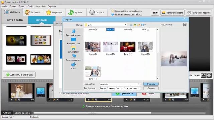
Task: Open the Справка menu
Action: [x=52, y=6]
